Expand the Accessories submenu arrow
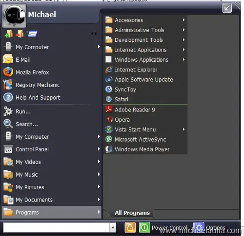This screenshot has height=236, width=244. [183, 20]
